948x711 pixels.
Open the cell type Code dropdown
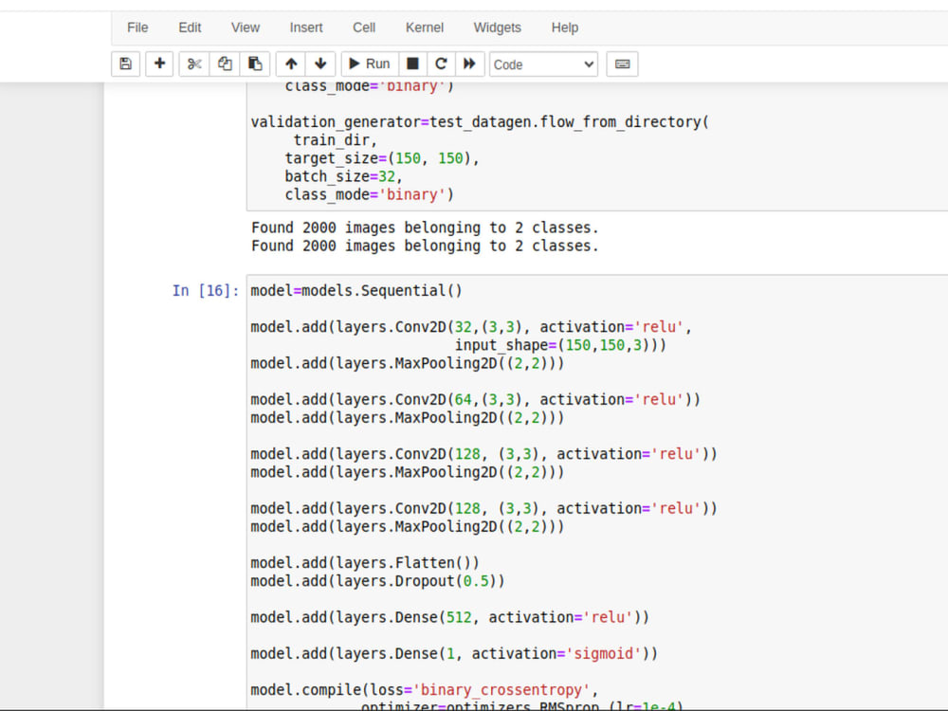pos(543,64)
